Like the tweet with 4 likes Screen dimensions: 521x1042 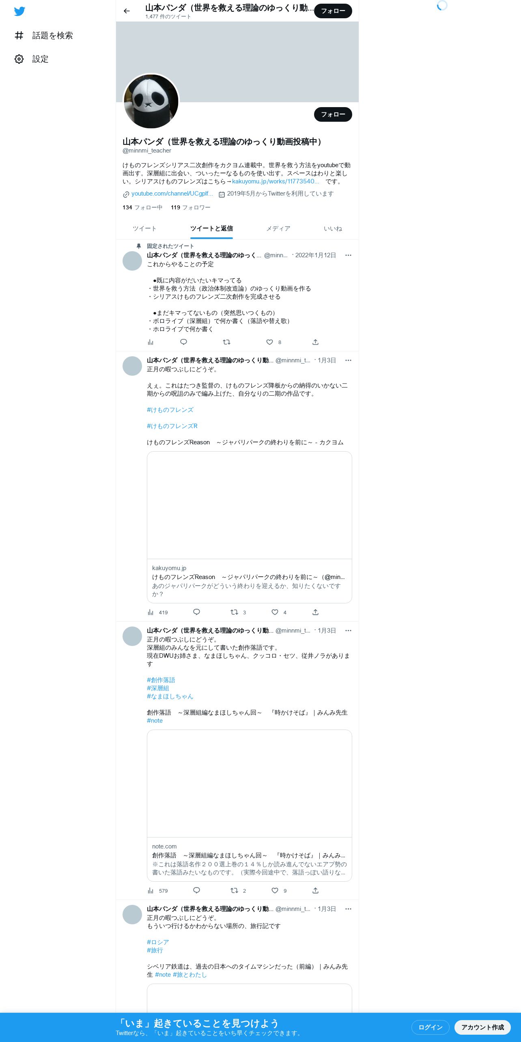(279, 612)
